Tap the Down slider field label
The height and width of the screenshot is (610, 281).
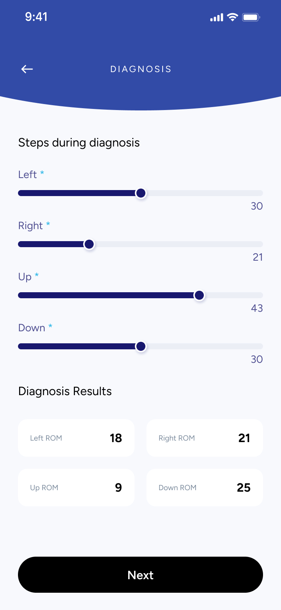click(32, 328)
